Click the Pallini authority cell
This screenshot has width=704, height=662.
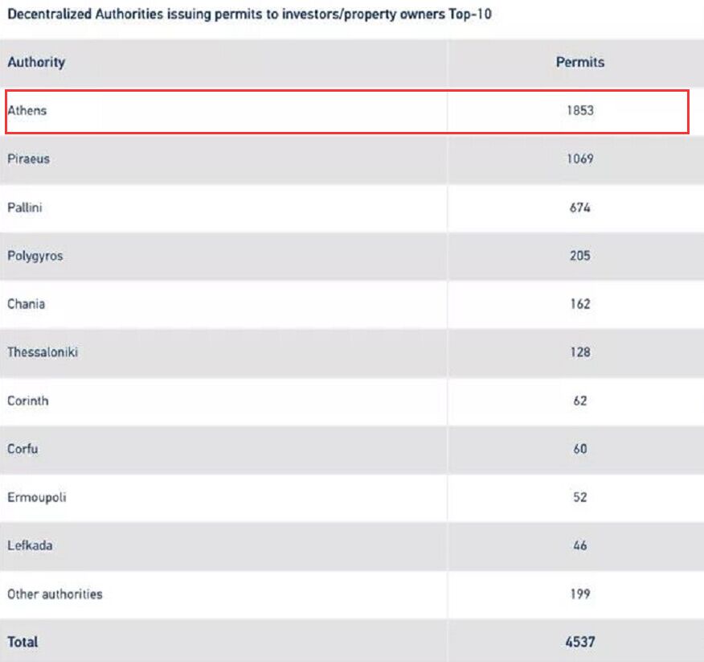25,208
